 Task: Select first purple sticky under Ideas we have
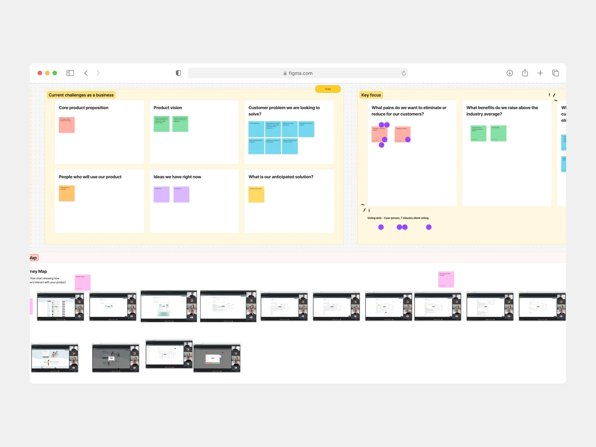(x=161, y=194)
